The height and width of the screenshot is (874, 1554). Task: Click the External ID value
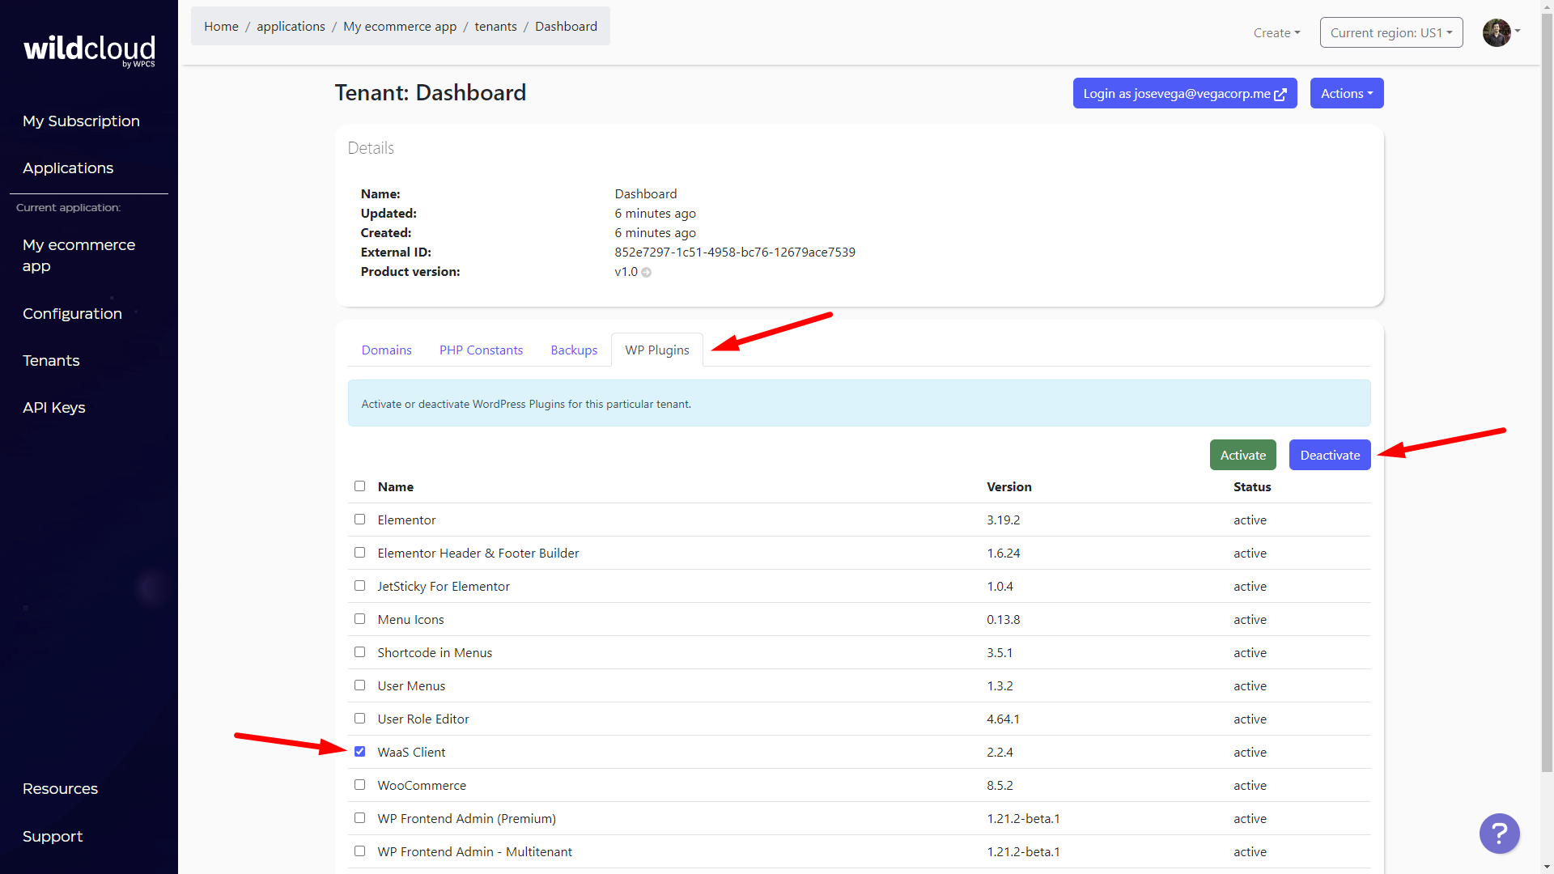pyautogui.click(x=734, y=252)
